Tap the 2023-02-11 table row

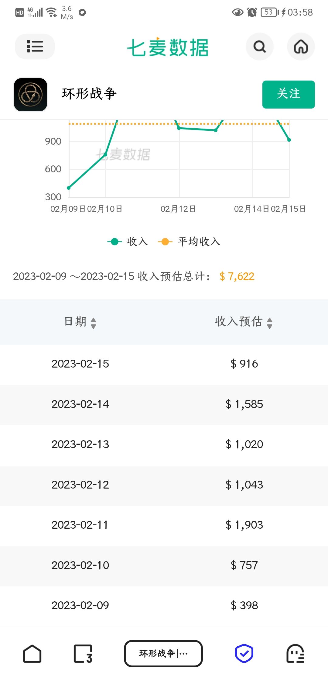[164, 525]
